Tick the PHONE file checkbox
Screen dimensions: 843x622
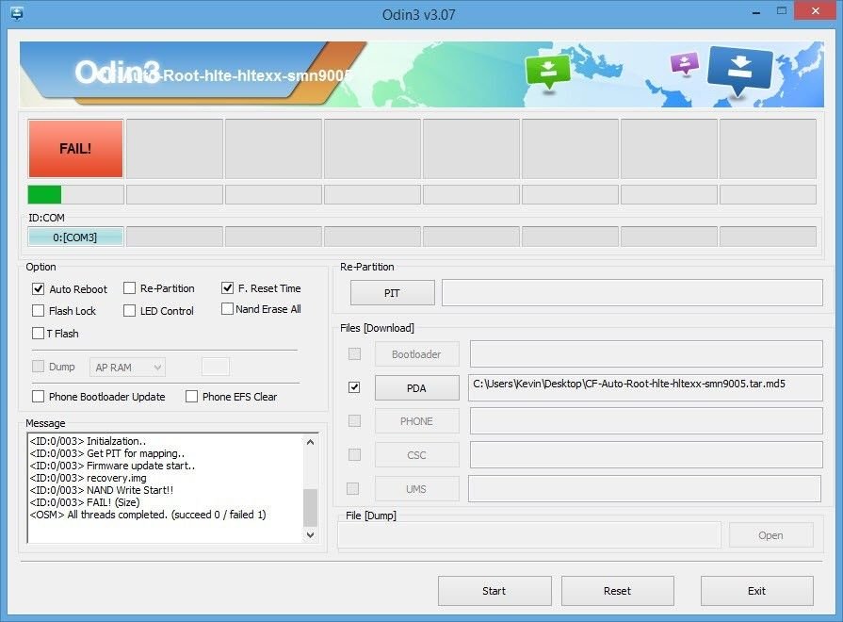tap(354, 420)
